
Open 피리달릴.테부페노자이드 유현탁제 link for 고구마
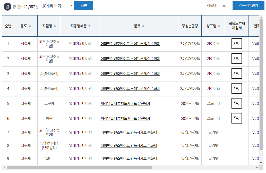point(125,104)
